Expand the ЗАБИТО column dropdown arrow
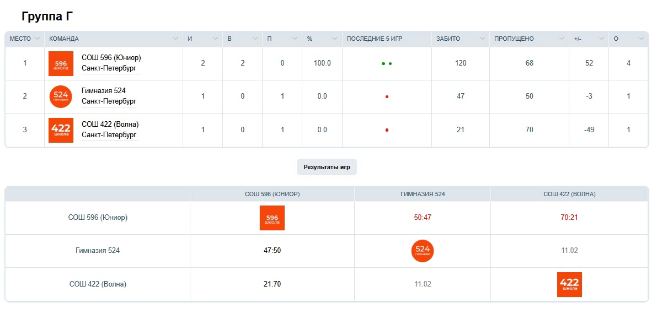657x313 pixels. click(482, 39)
